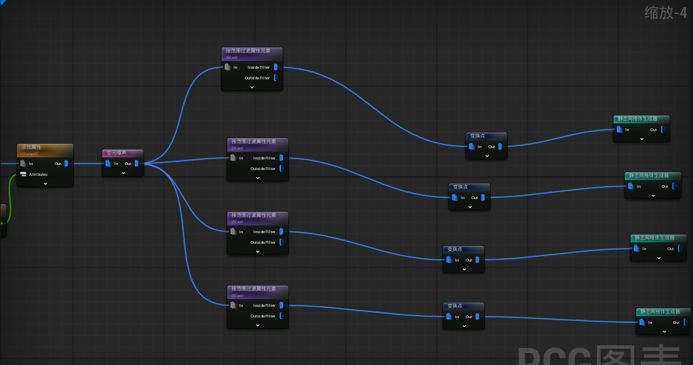
Task: Click In pin of the topmost 变换点 node
Action: 471,147
